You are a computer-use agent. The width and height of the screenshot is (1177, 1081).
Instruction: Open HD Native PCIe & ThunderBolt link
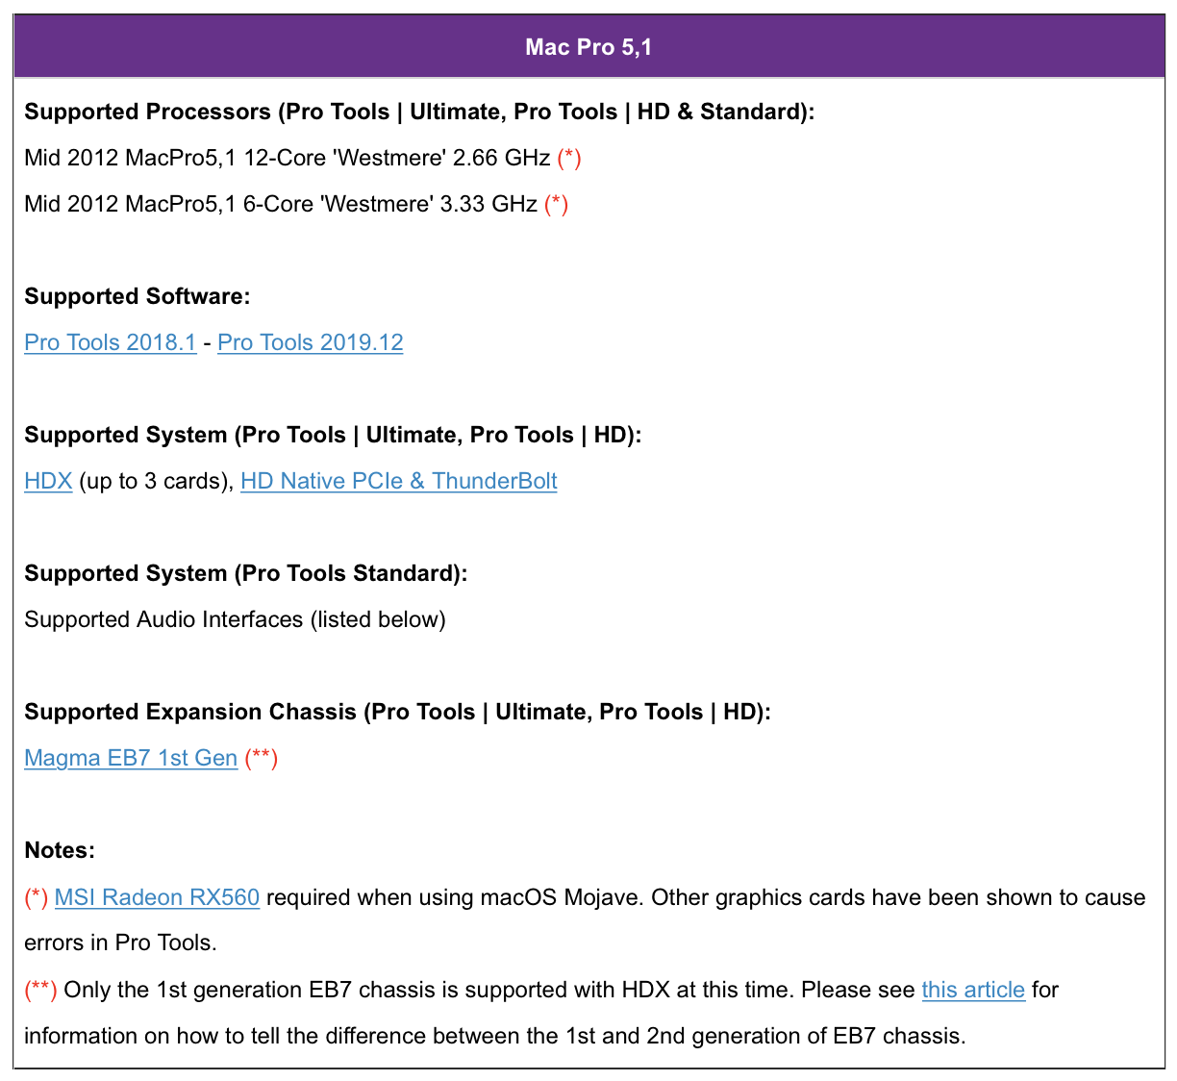[x=399, y=481]
